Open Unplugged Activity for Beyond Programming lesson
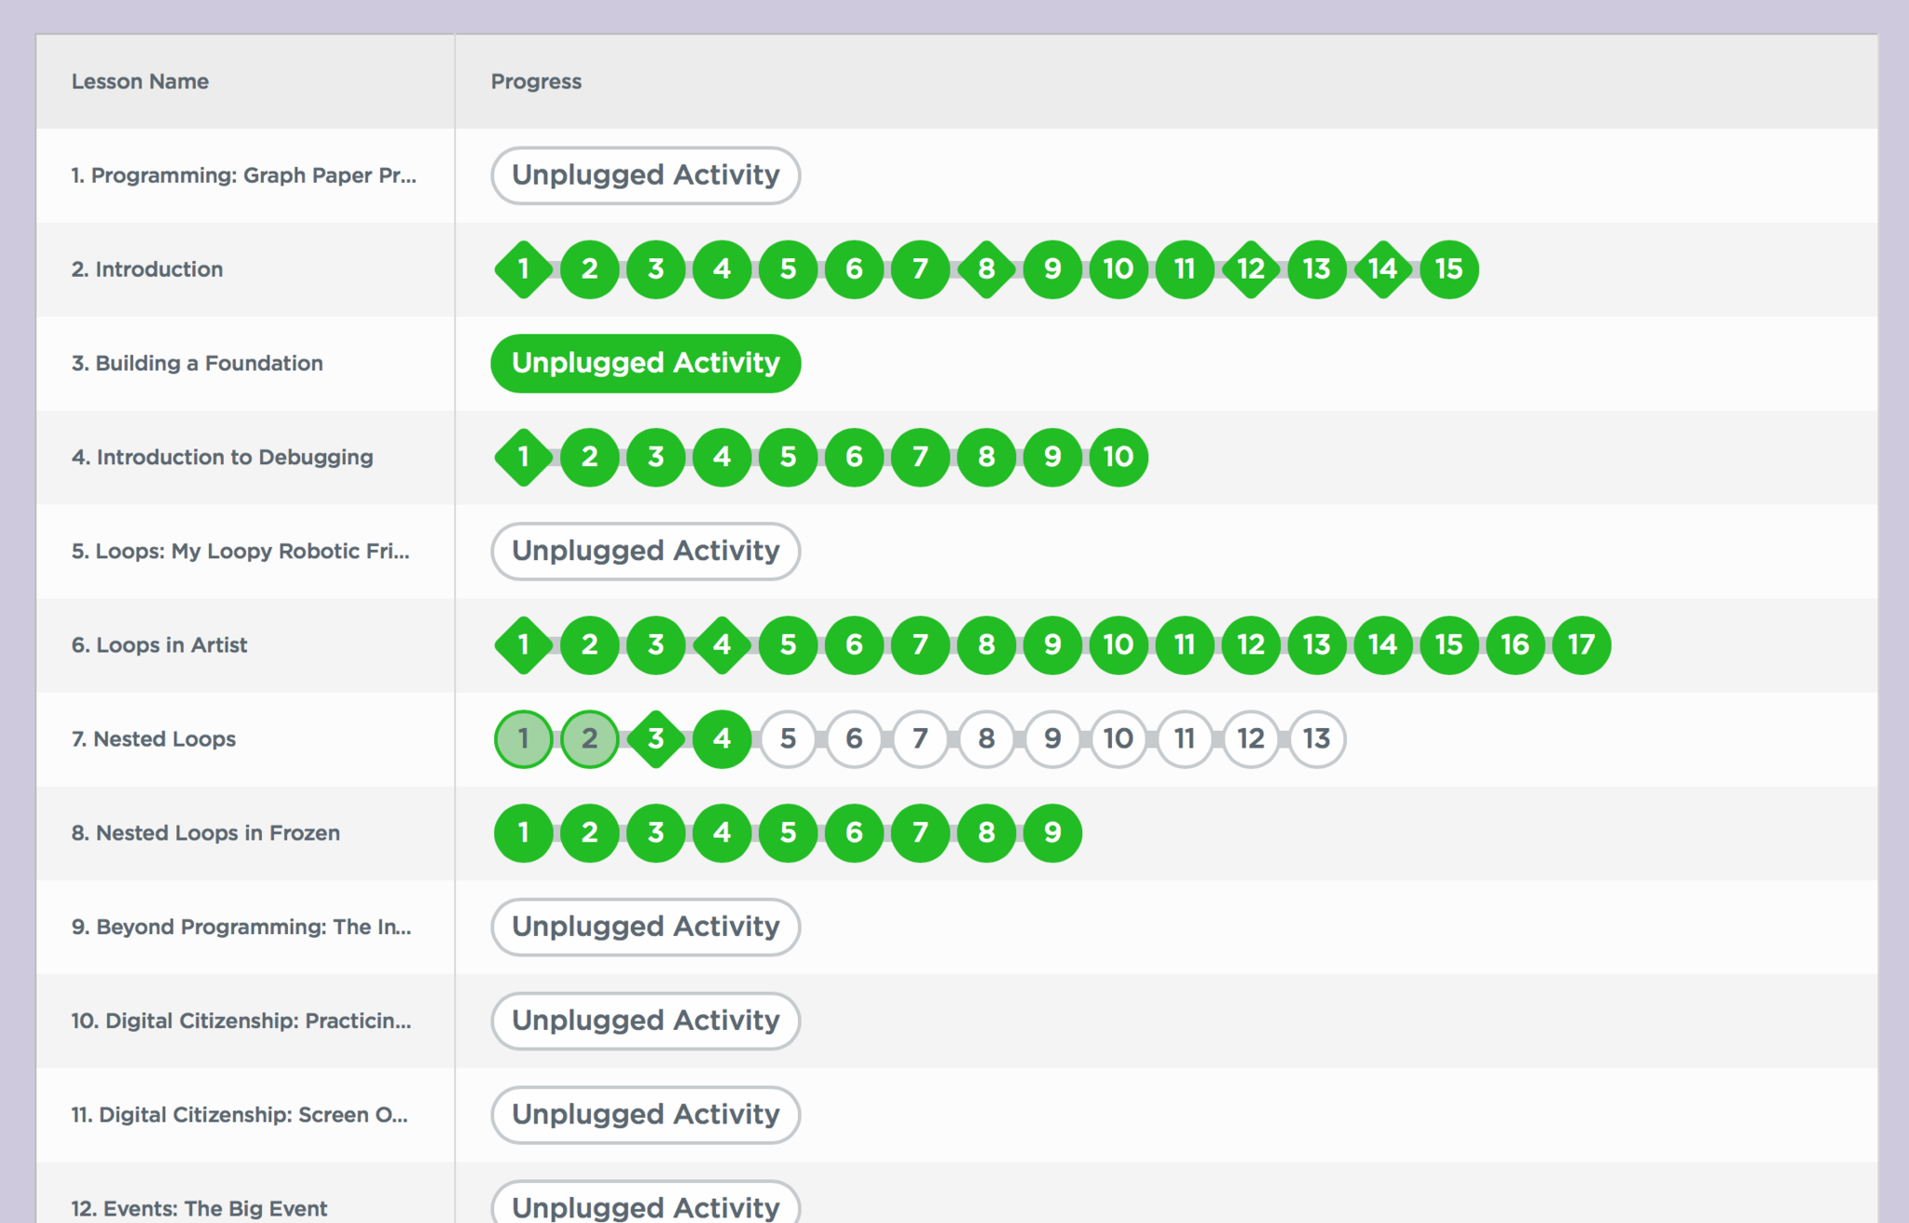 point(645,927)
